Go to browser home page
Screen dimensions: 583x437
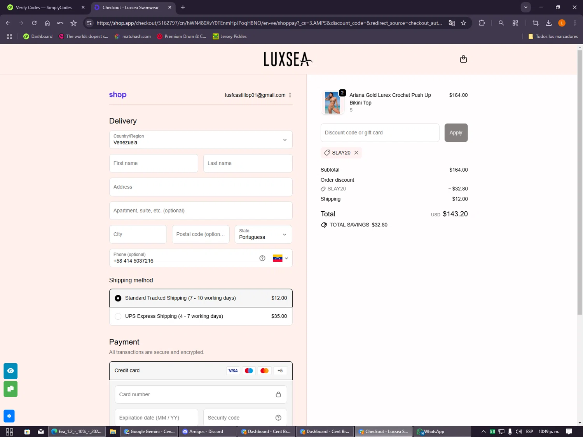[47, 23]
